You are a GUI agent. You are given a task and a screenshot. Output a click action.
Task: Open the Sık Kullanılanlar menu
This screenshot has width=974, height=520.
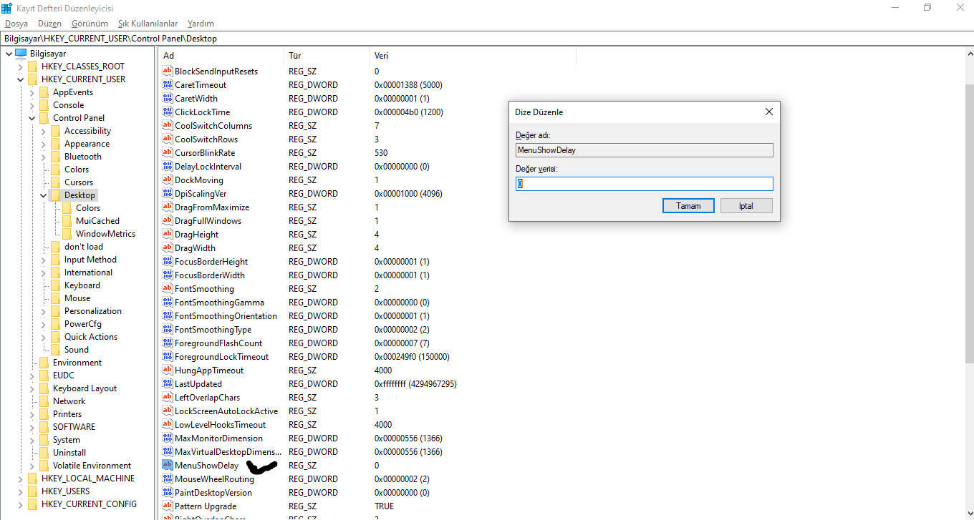[148, 24]
